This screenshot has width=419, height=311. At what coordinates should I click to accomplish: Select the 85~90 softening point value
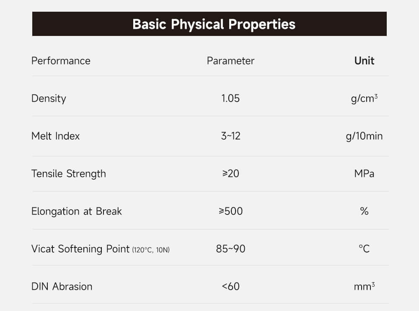click(230, 249)
